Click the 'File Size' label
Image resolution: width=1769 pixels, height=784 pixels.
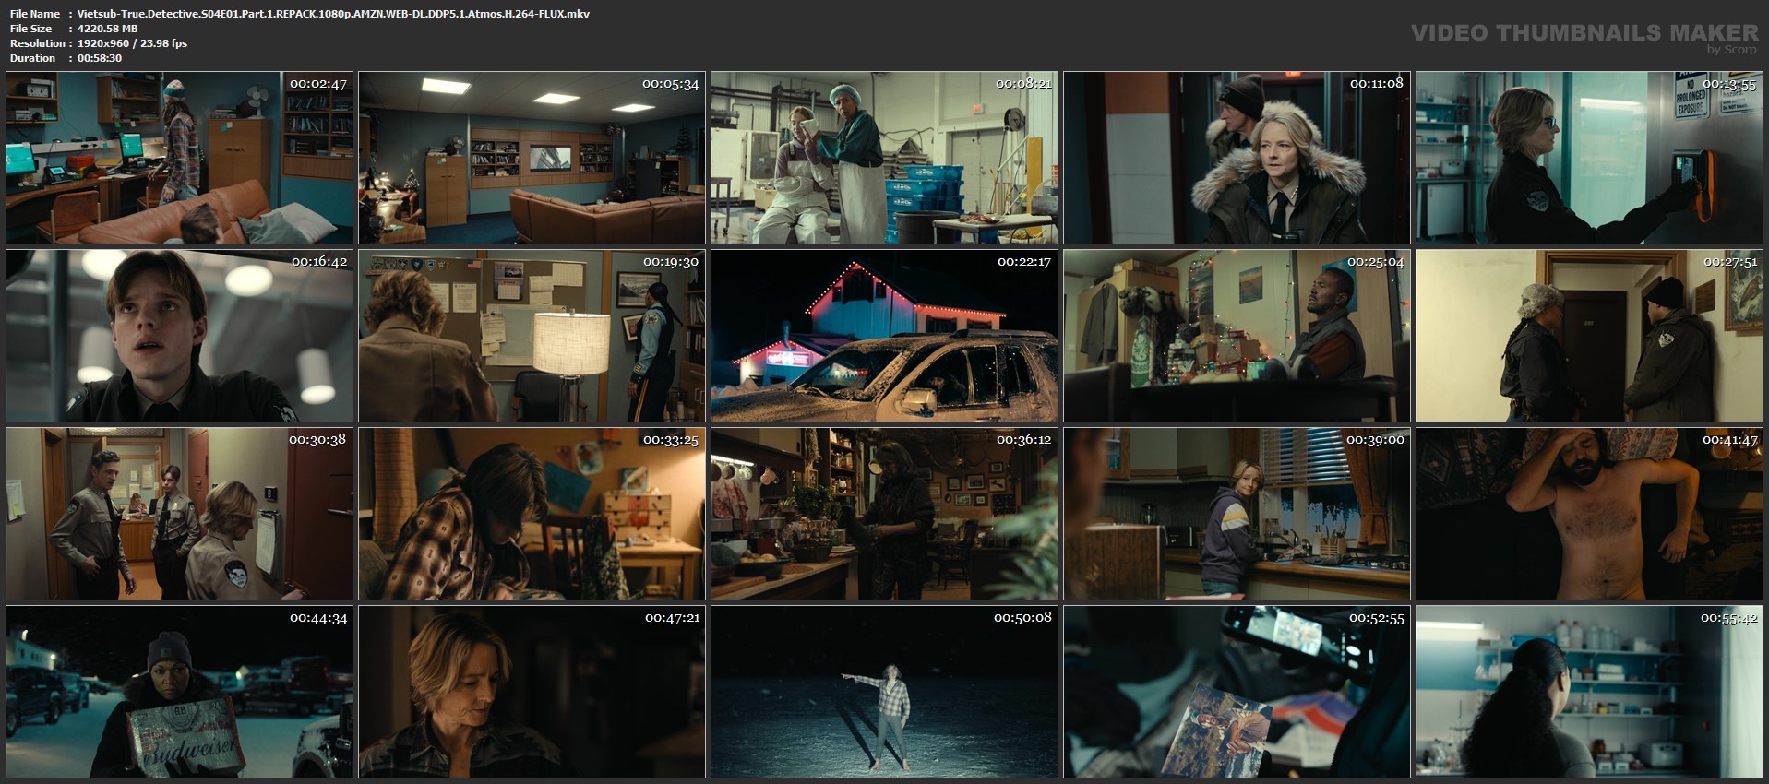[30, 29]
